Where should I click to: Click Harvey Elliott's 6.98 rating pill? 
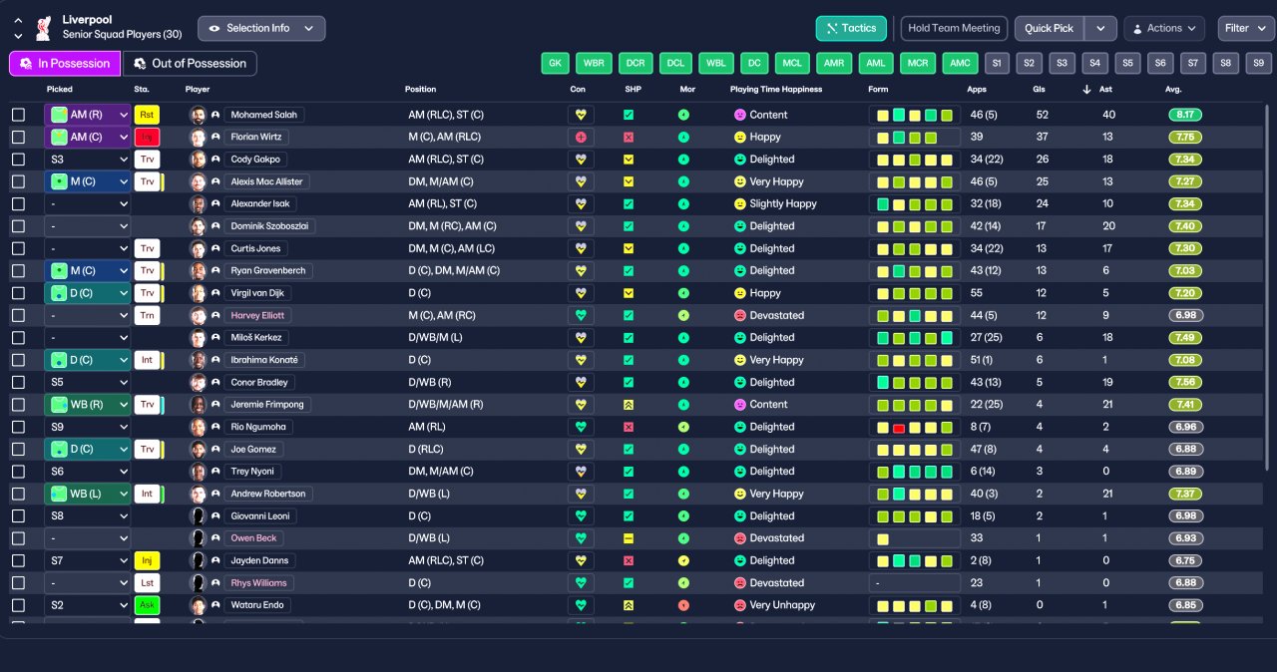pyautogui.click(x=1185, y=315)
